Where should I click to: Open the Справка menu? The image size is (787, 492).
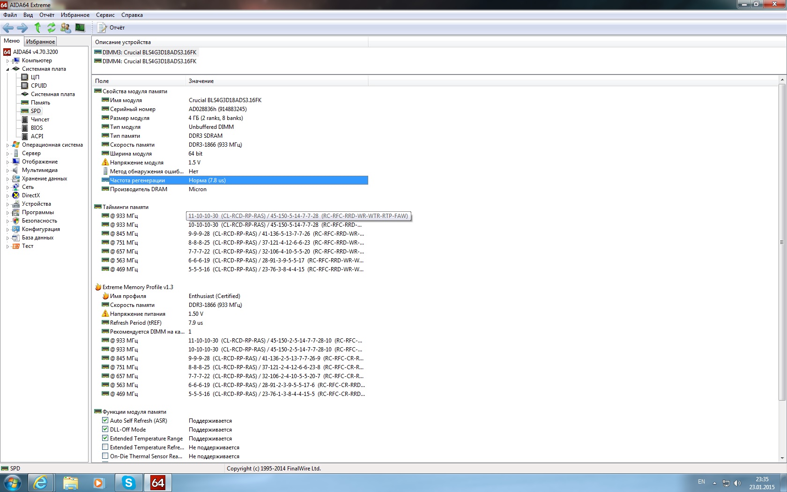click(x=132, y=15)
